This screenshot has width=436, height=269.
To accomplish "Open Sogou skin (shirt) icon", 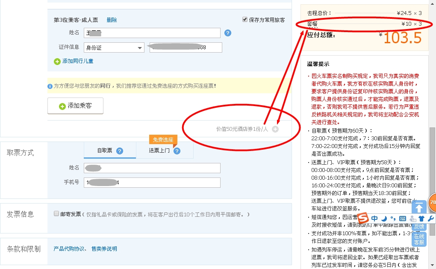I will [x=421, y=219].
